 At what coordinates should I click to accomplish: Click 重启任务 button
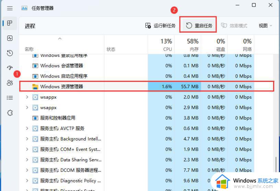pos(199,26)
